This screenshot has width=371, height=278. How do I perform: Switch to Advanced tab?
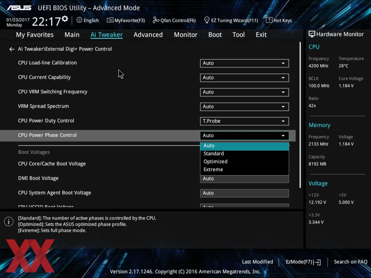(148, 35)
